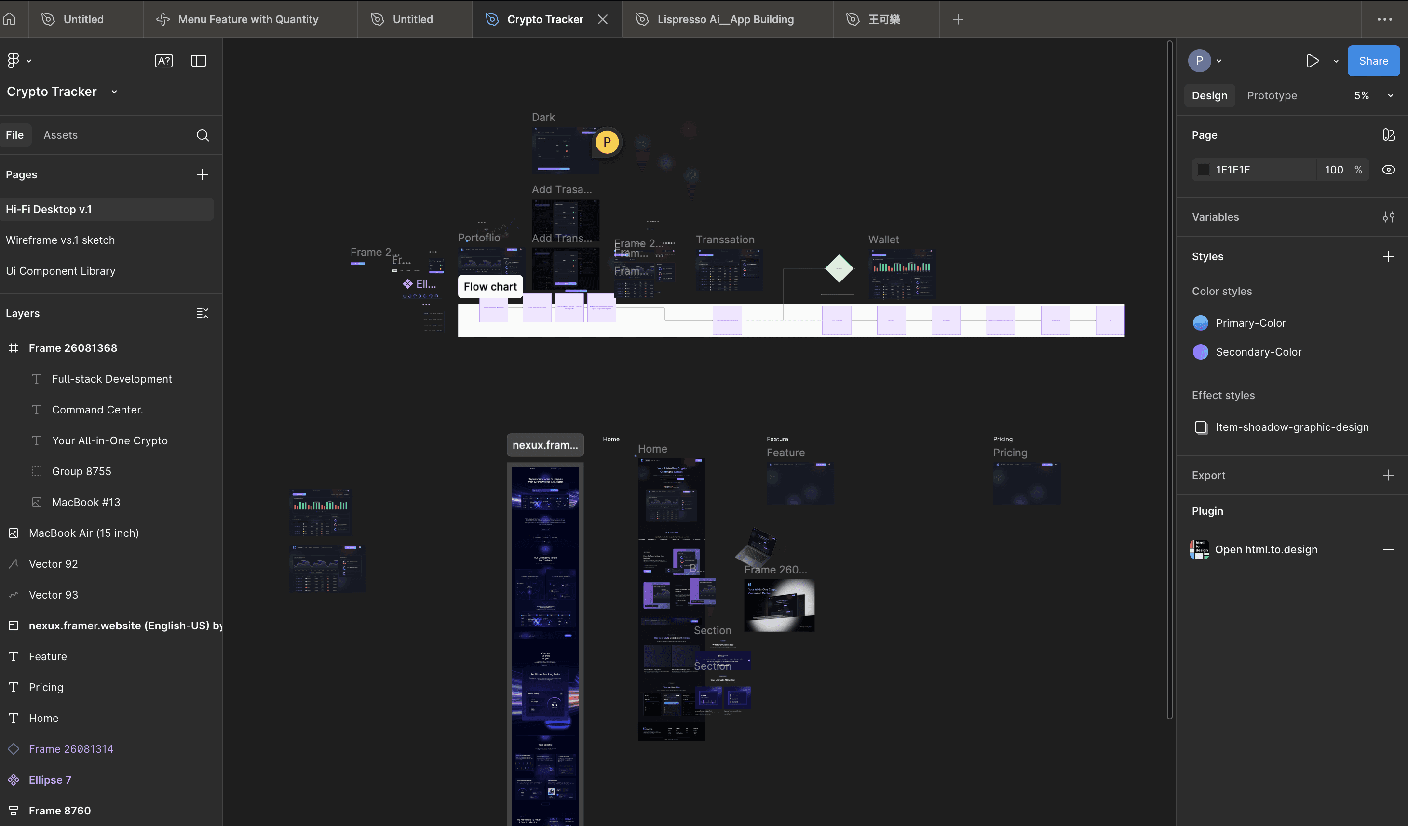Add a new Export setting
1408x826 pixels.
(x=1388, y=475)
